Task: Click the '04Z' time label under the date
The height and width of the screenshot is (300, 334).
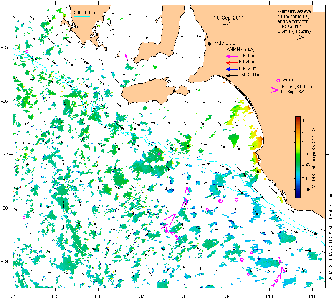Action: click(225, 24)
